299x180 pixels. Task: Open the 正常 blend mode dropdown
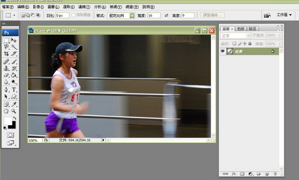click(236, 35)
